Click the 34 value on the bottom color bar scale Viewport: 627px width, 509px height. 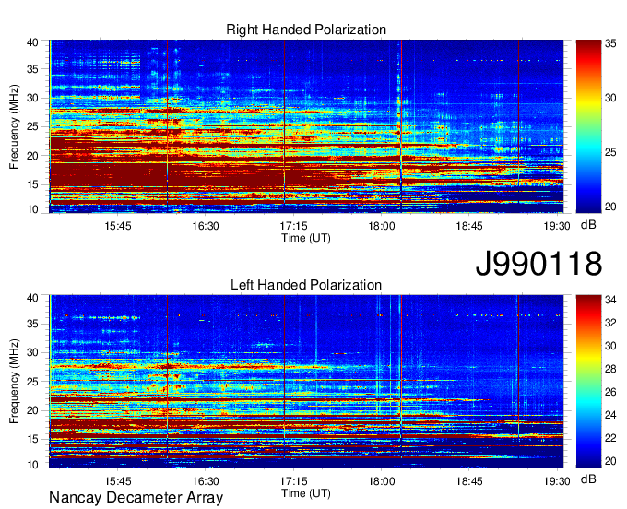(610, 300)
